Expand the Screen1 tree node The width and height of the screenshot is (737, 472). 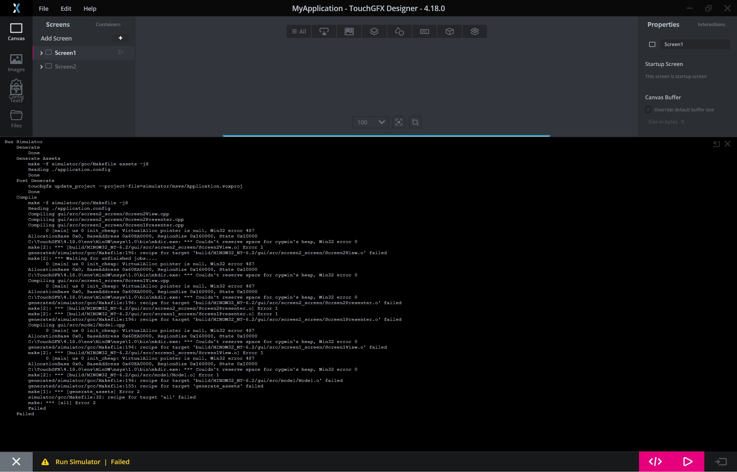(x=41, y=53)
